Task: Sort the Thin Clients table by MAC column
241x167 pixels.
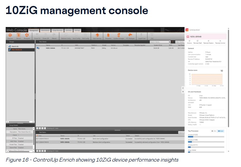Action: point(77,45)
